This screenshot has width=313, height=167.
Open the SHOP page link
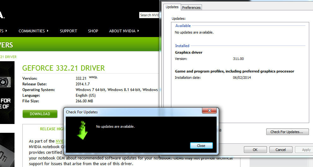[x=93, y=31]
